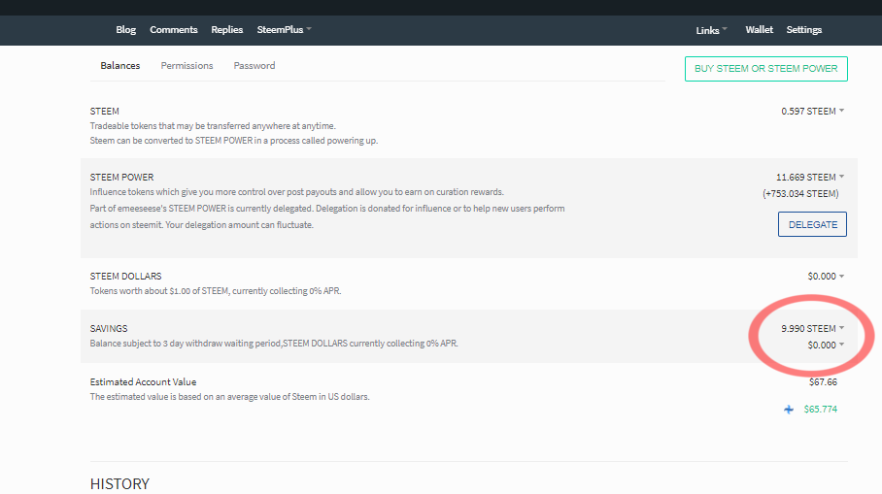
Task: Switch to the Permissions tab
Action: [x=187, y=66]
